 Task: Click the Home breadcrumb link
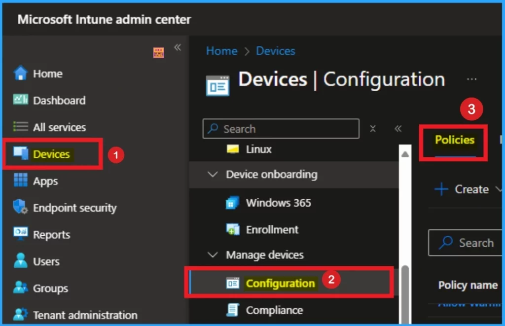(221, 51)
